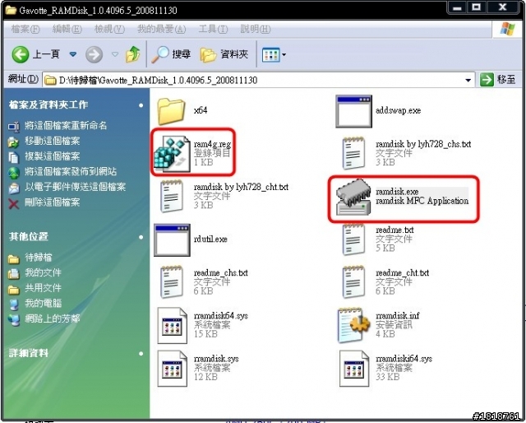Image resolution: width=526 pixels, height=423 pixels.
Task: Expand the Views button dropdown arrow
Action: (284, 55)
